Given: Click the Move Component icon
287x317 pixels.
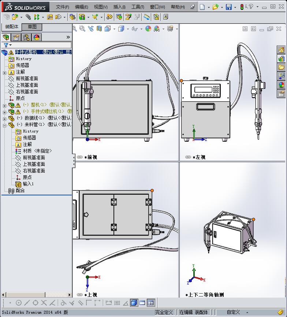Looking at the screenshot, I should [x=58, y=17].
